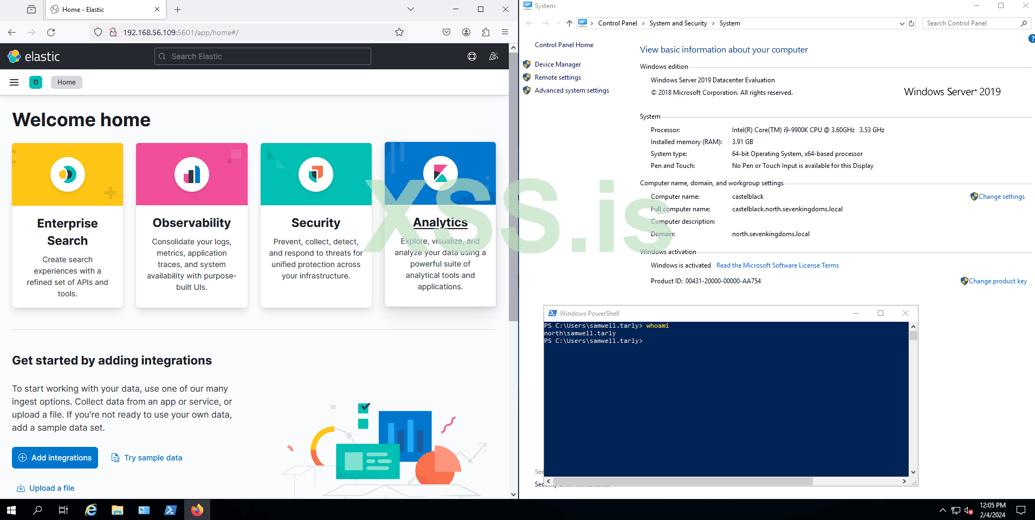This screenshot has width=1035, height=520.
Task: Go back in Firefox browser
Action: pos(12,32)
